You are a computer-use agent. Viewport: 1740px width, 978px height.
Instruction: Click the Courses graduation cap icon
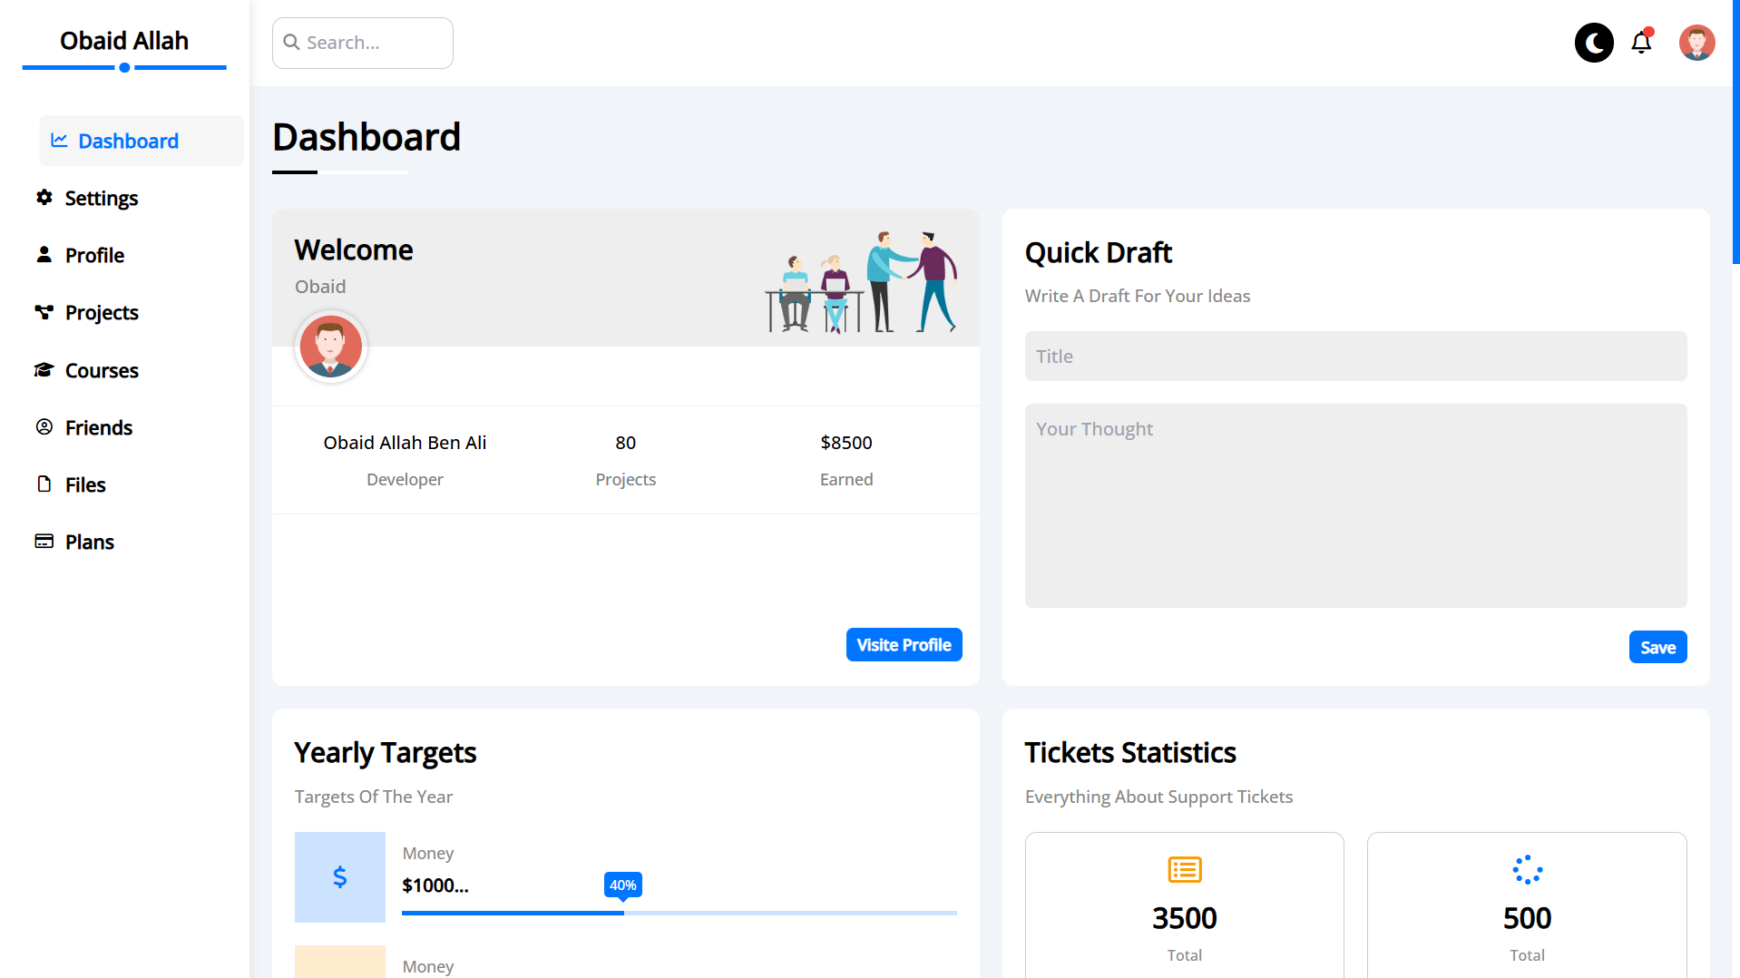44,369
